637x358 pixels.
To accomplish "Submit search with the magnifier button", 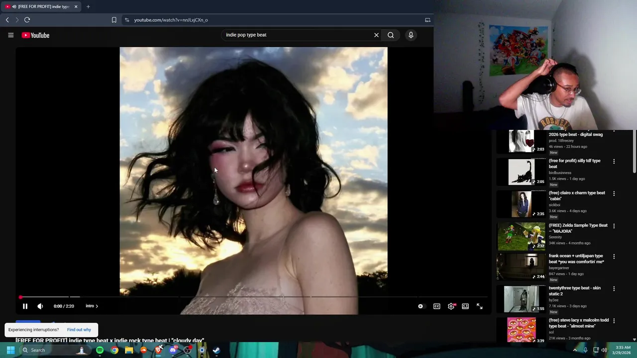I will pos(391,35).
